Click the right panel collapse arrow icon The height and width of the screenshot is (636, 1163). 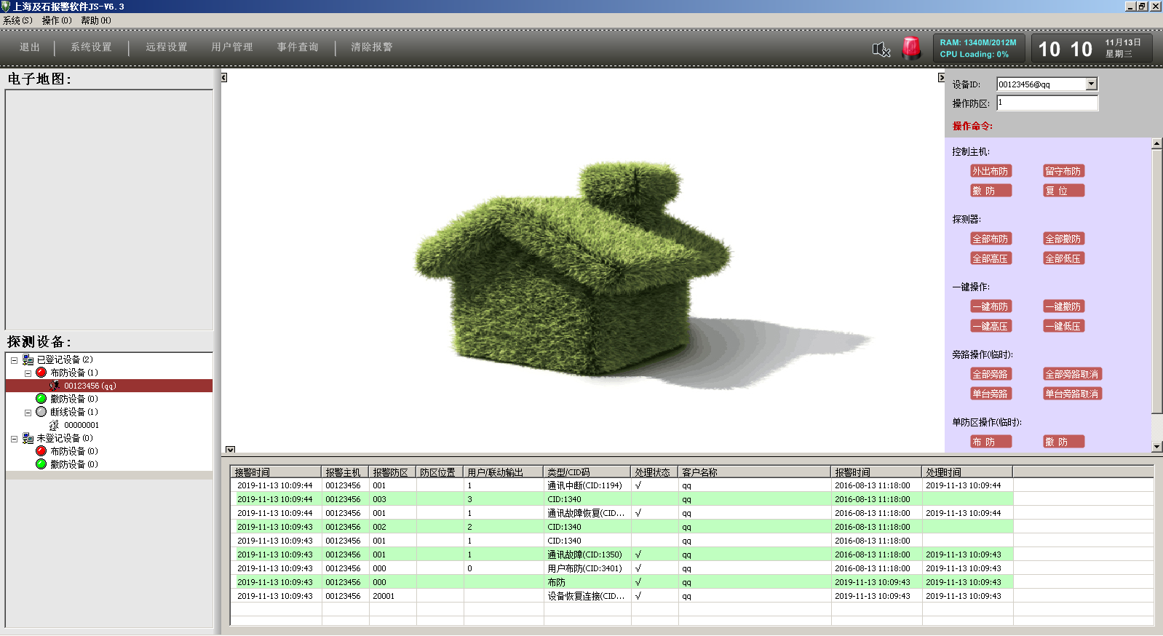point(940,78)
